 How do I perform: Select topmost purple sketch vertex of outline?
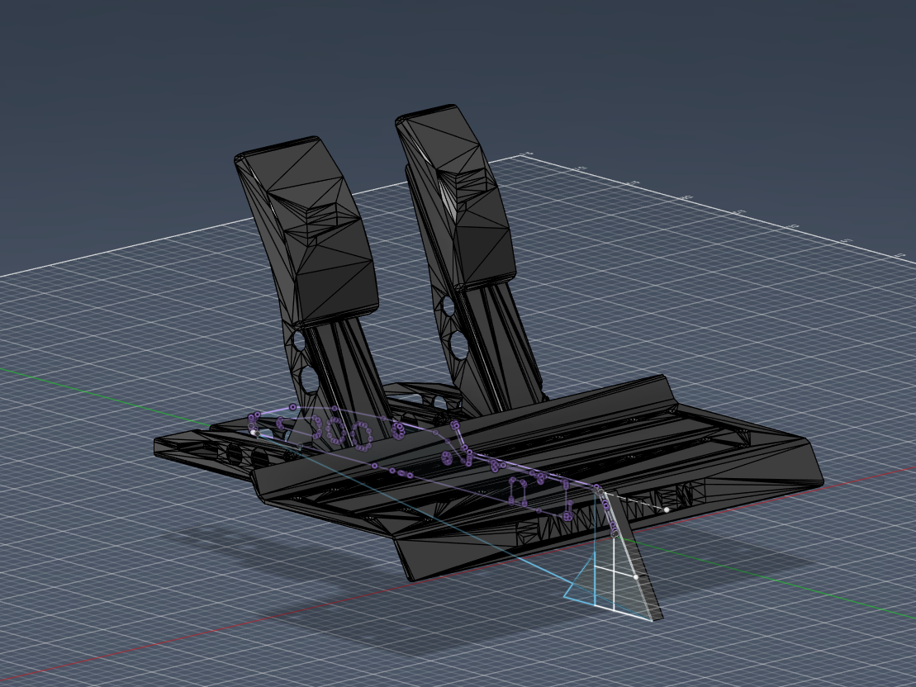click(x=292, y=407)
